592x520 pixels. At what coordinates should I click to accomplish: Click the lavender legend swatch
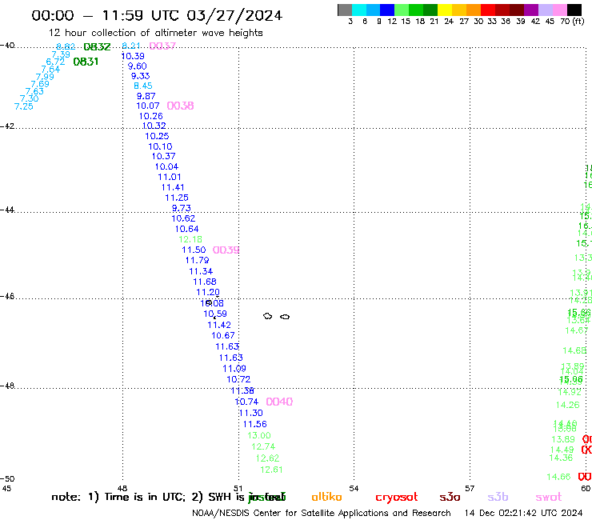tap(545, 10)
